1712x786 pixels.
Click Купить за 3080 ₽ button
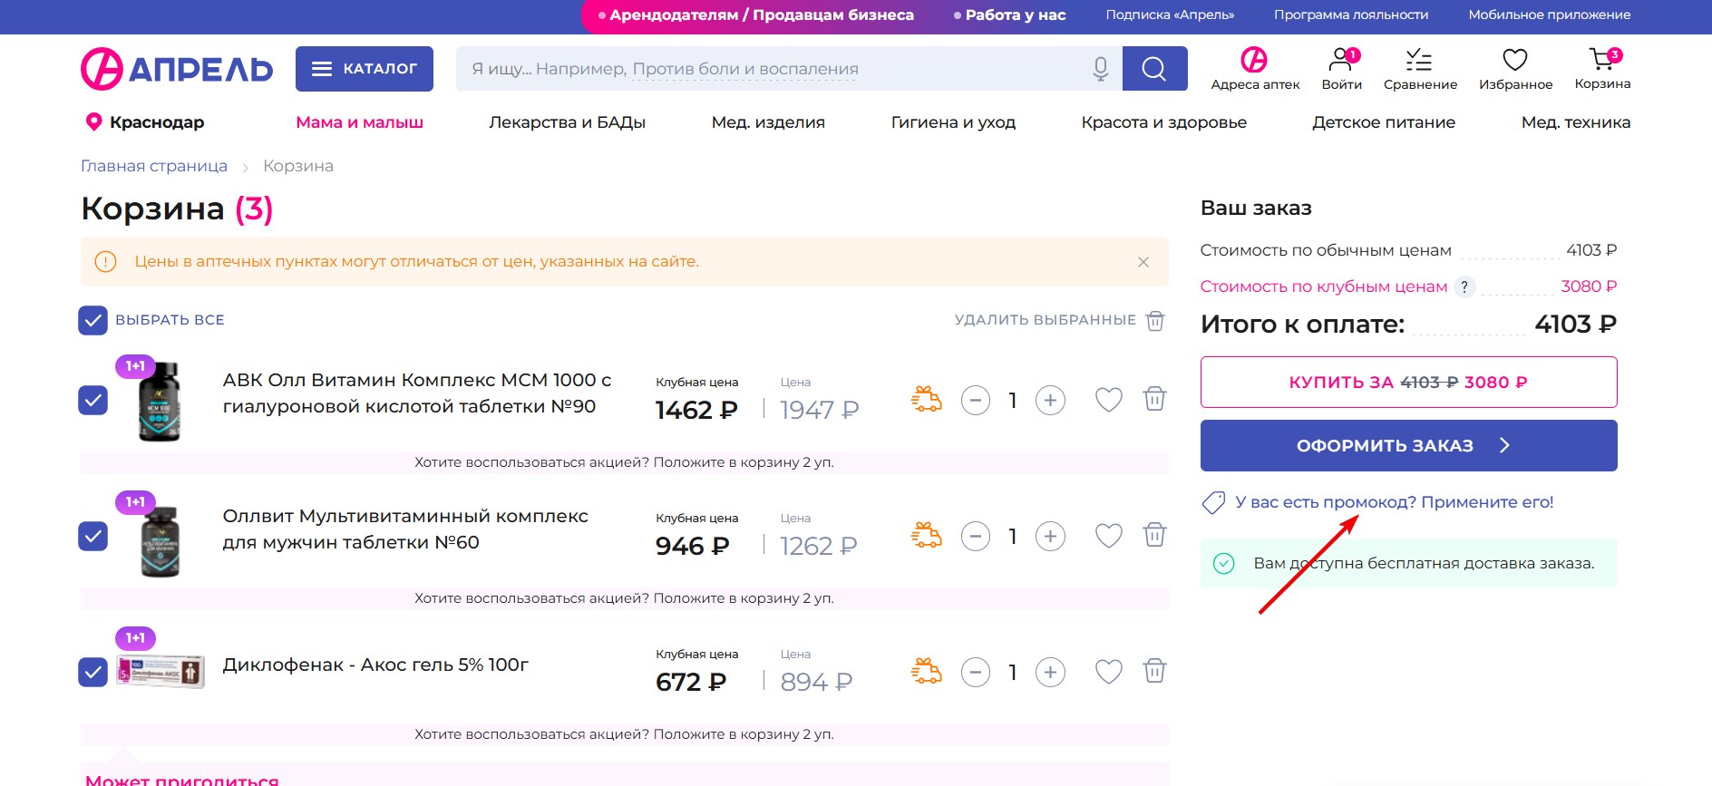point(1408,382)
